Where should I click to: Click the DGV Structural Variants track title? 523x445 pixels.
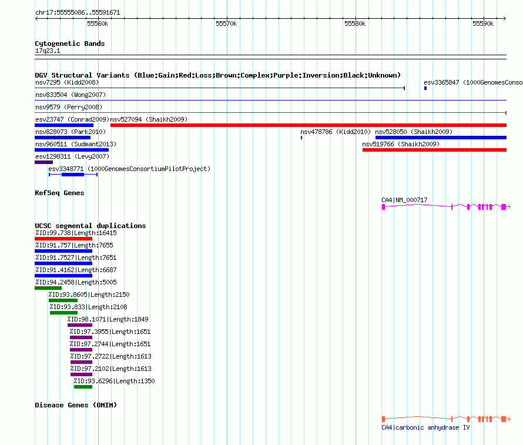tap(218, 75)
